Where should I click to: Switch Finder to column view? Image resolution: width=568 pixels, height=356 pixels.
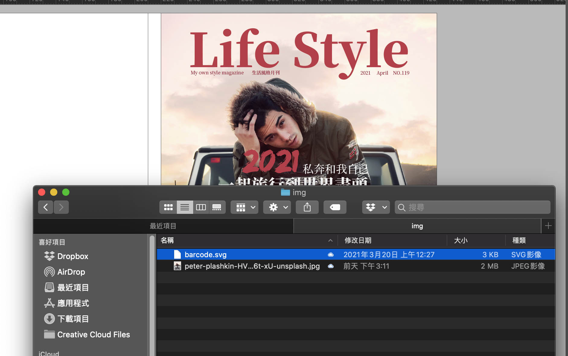coord(201,207)
